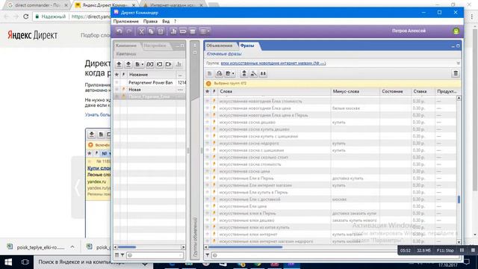
Task: Click the Copy icon in the purple toolbar
Action: [x=151, y=31]
